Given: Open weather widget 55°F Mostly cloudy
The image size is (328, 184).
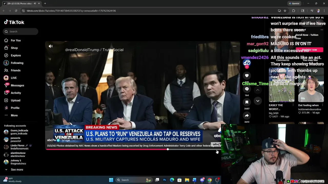Looking at the screenshot, I should coord(12,180).
